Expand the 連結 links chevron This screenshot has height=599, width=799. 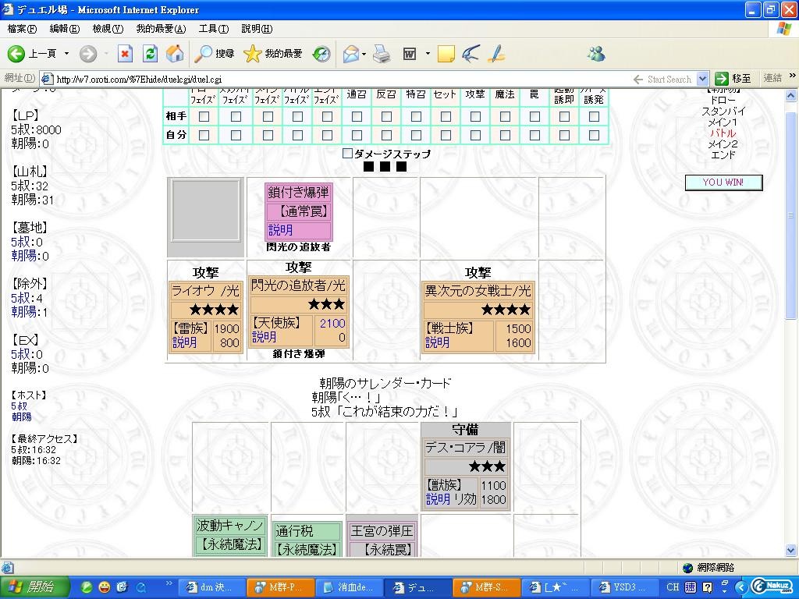click(x=793, y=76)
